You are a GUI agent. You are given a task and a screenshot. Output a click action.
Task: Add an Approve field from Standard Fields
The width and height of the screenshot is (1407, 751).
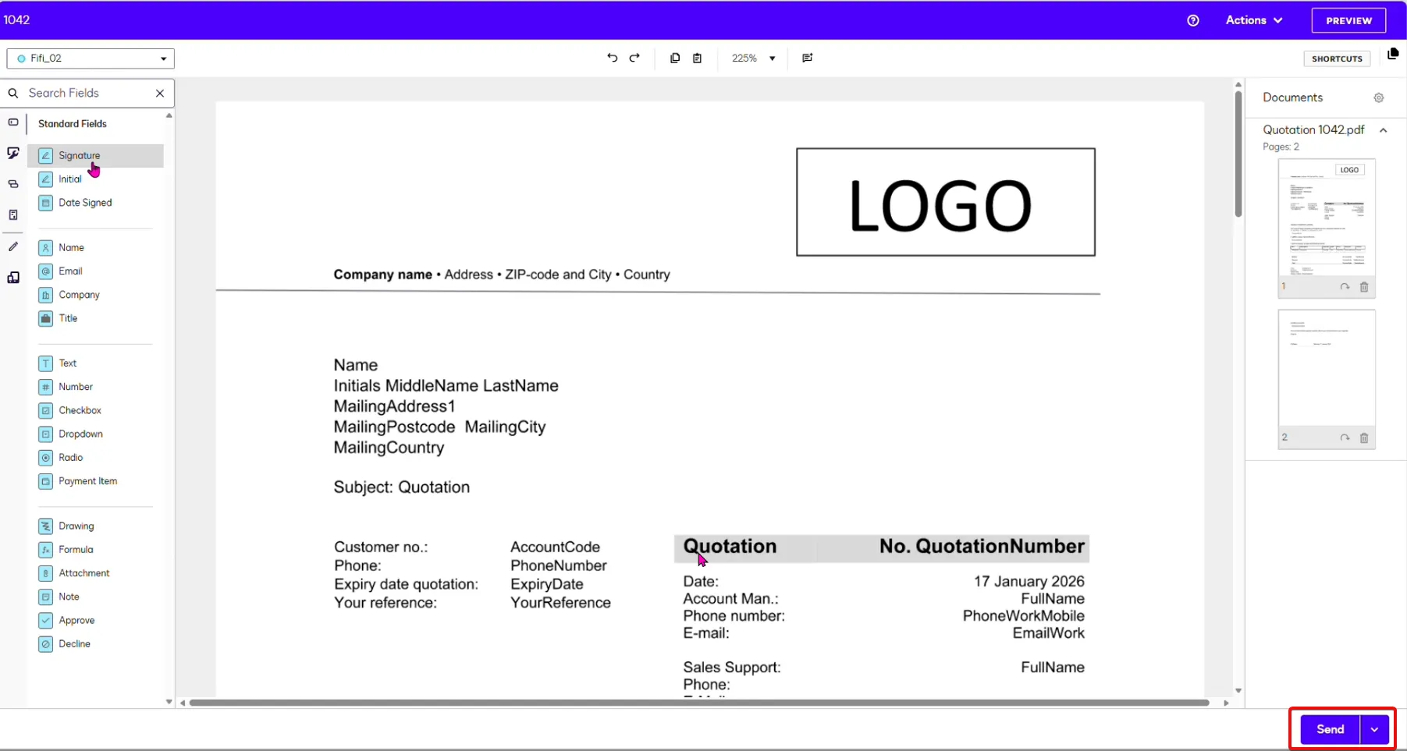pos(76,620)
